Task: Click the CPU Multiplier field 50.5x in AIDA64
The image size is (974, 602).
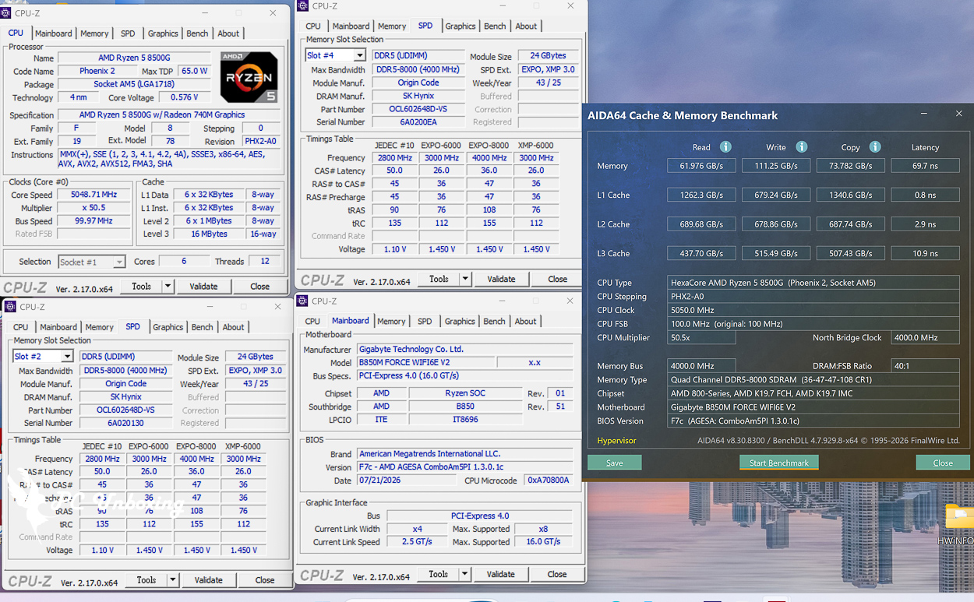Action: pyautogui.click(x=701, y=338)
